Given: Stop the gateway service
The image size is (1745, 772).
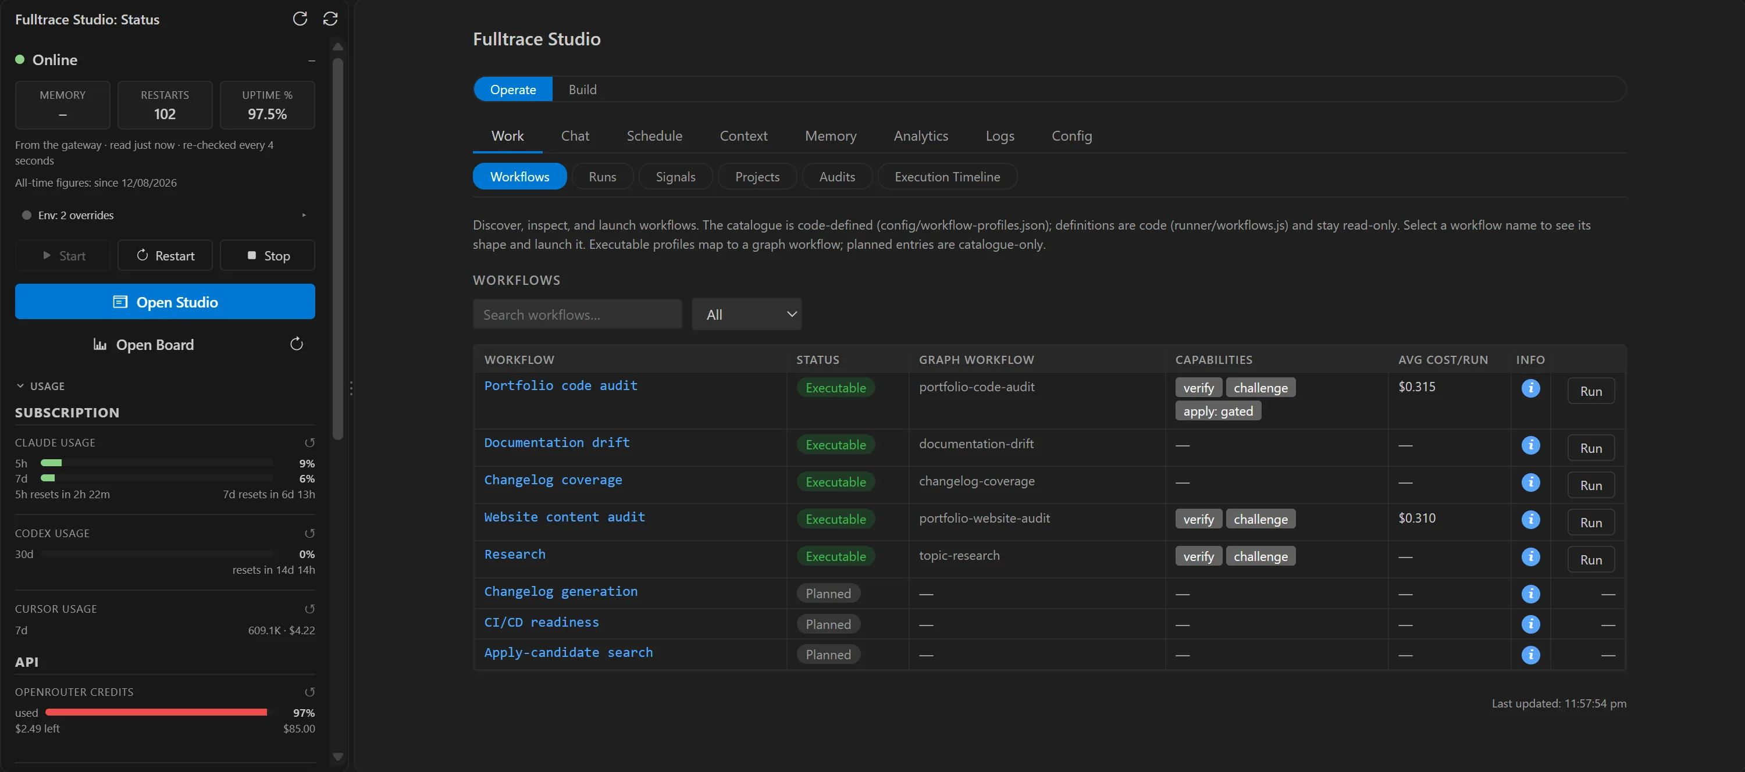Looking at the screenshot, I should tap(268, 255).
